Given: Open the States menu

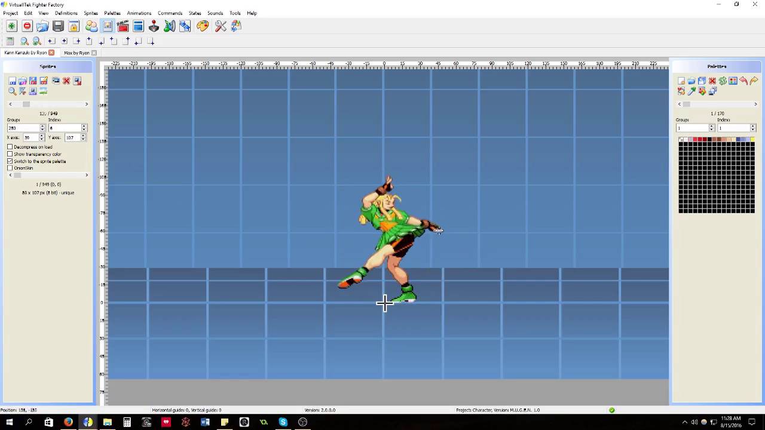Looking at the screenshot, I should [x=195, y=13].
